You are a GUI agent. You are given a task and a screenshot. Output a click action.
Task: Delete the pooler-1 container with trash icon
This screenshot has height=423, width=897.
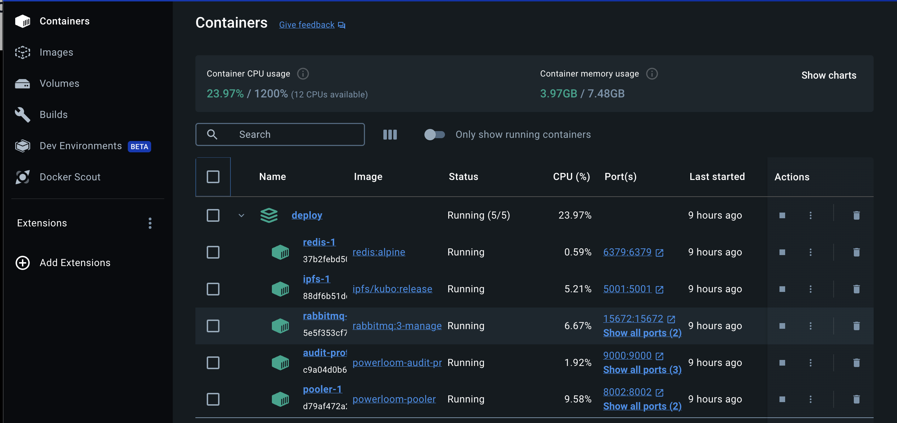pos(857,399)
